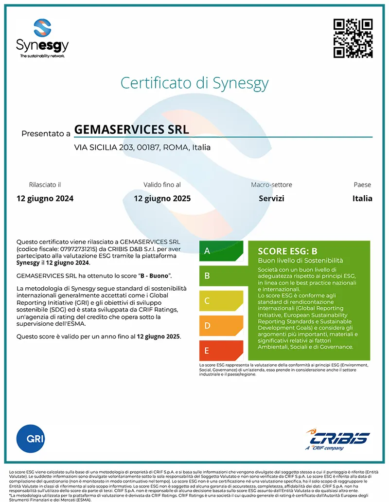Click the issue date under Rilasciato il

pyautogui.click(x=45, y=198)
